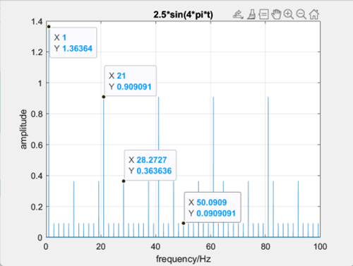Viewport: 353px width, 266px height.
Task: Click the data marker at amplitude 0.363636
Action: point(124,181)
